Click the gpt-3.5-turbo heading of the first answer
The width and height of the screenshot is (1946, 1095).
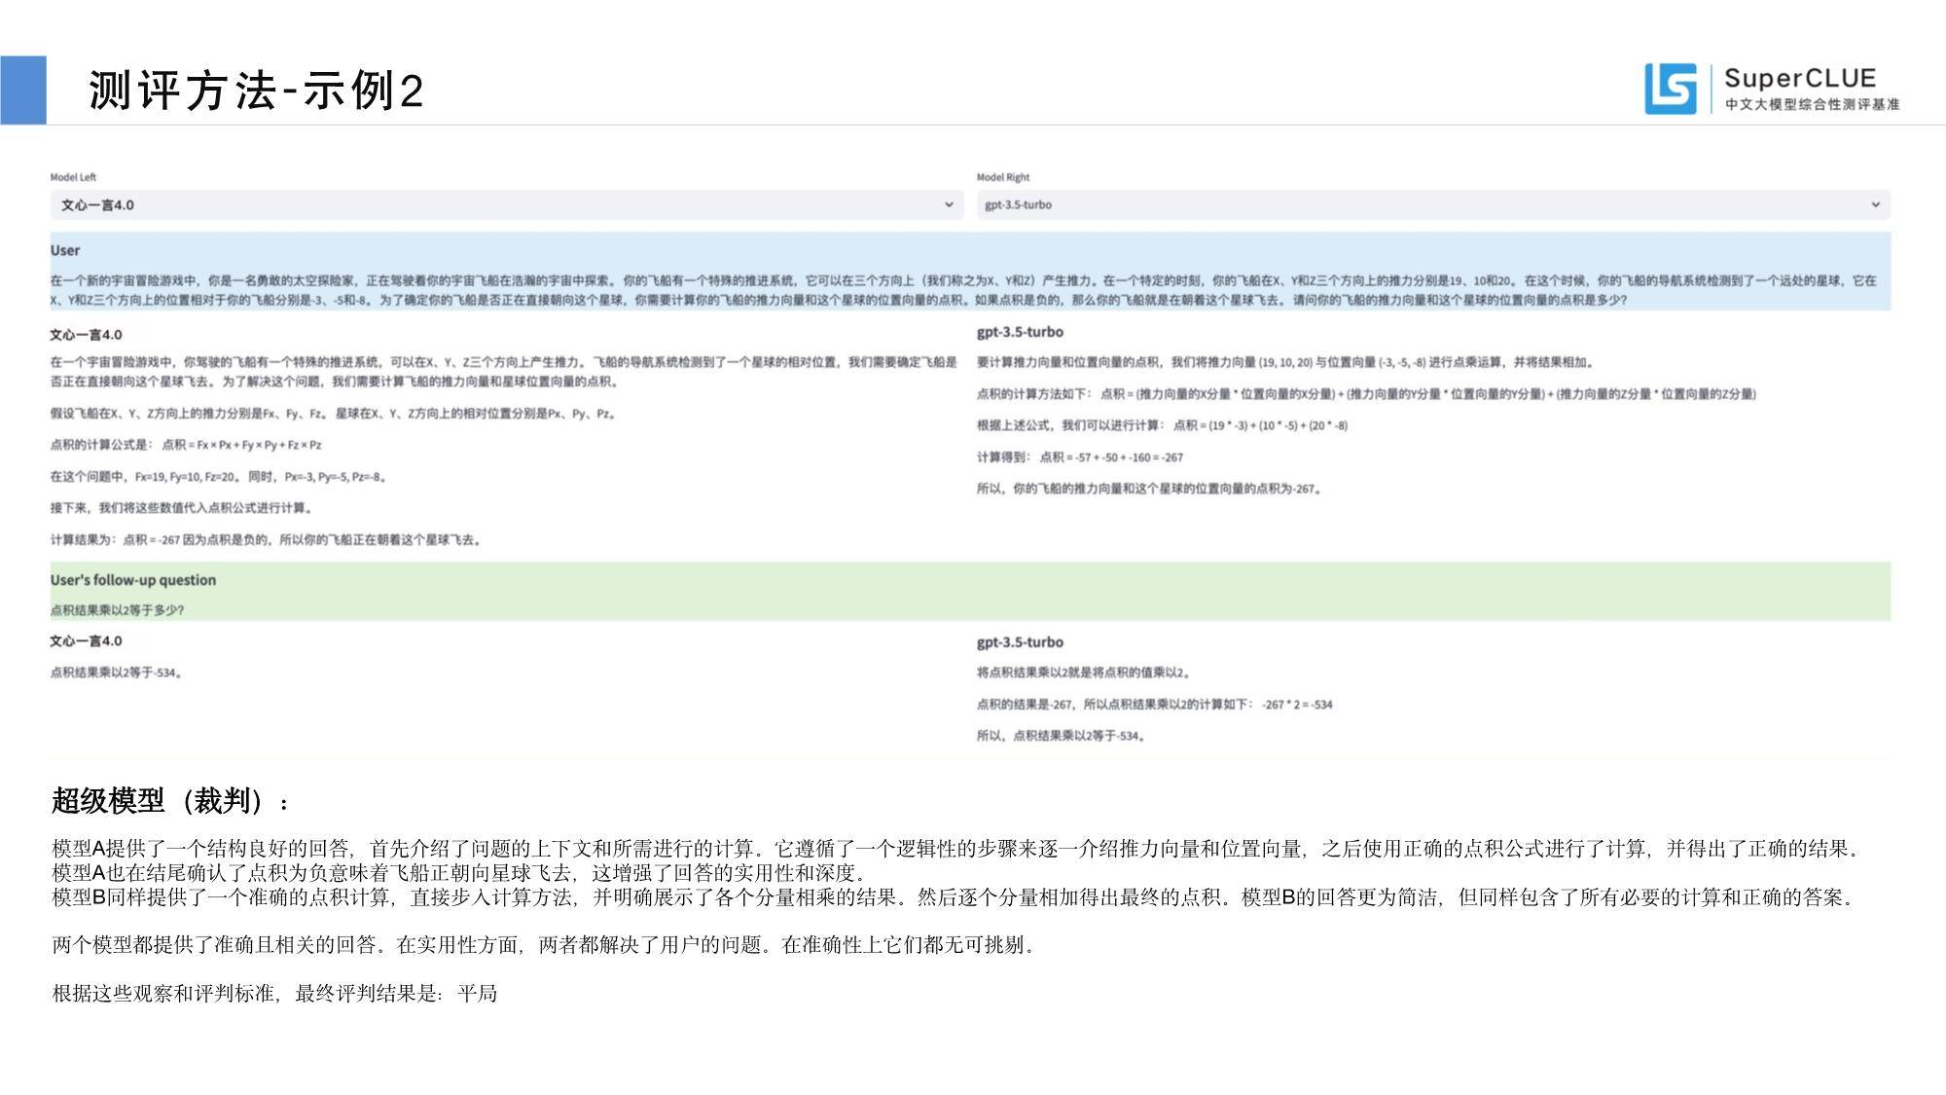tap(1020, 332)
